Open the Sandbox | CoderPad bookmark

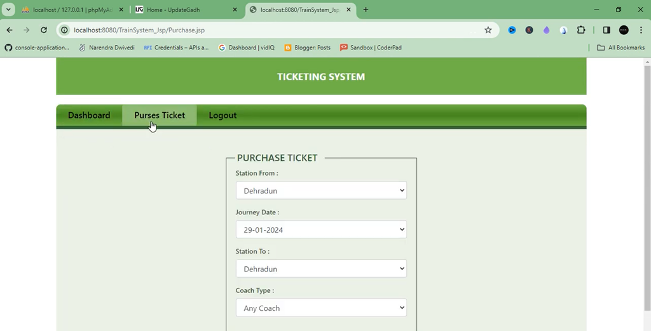click(x=371, y=48)
